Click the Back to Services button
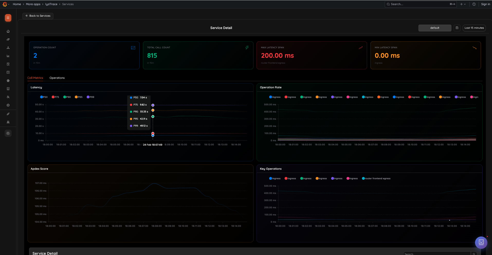492x255 pixels. 38,16
